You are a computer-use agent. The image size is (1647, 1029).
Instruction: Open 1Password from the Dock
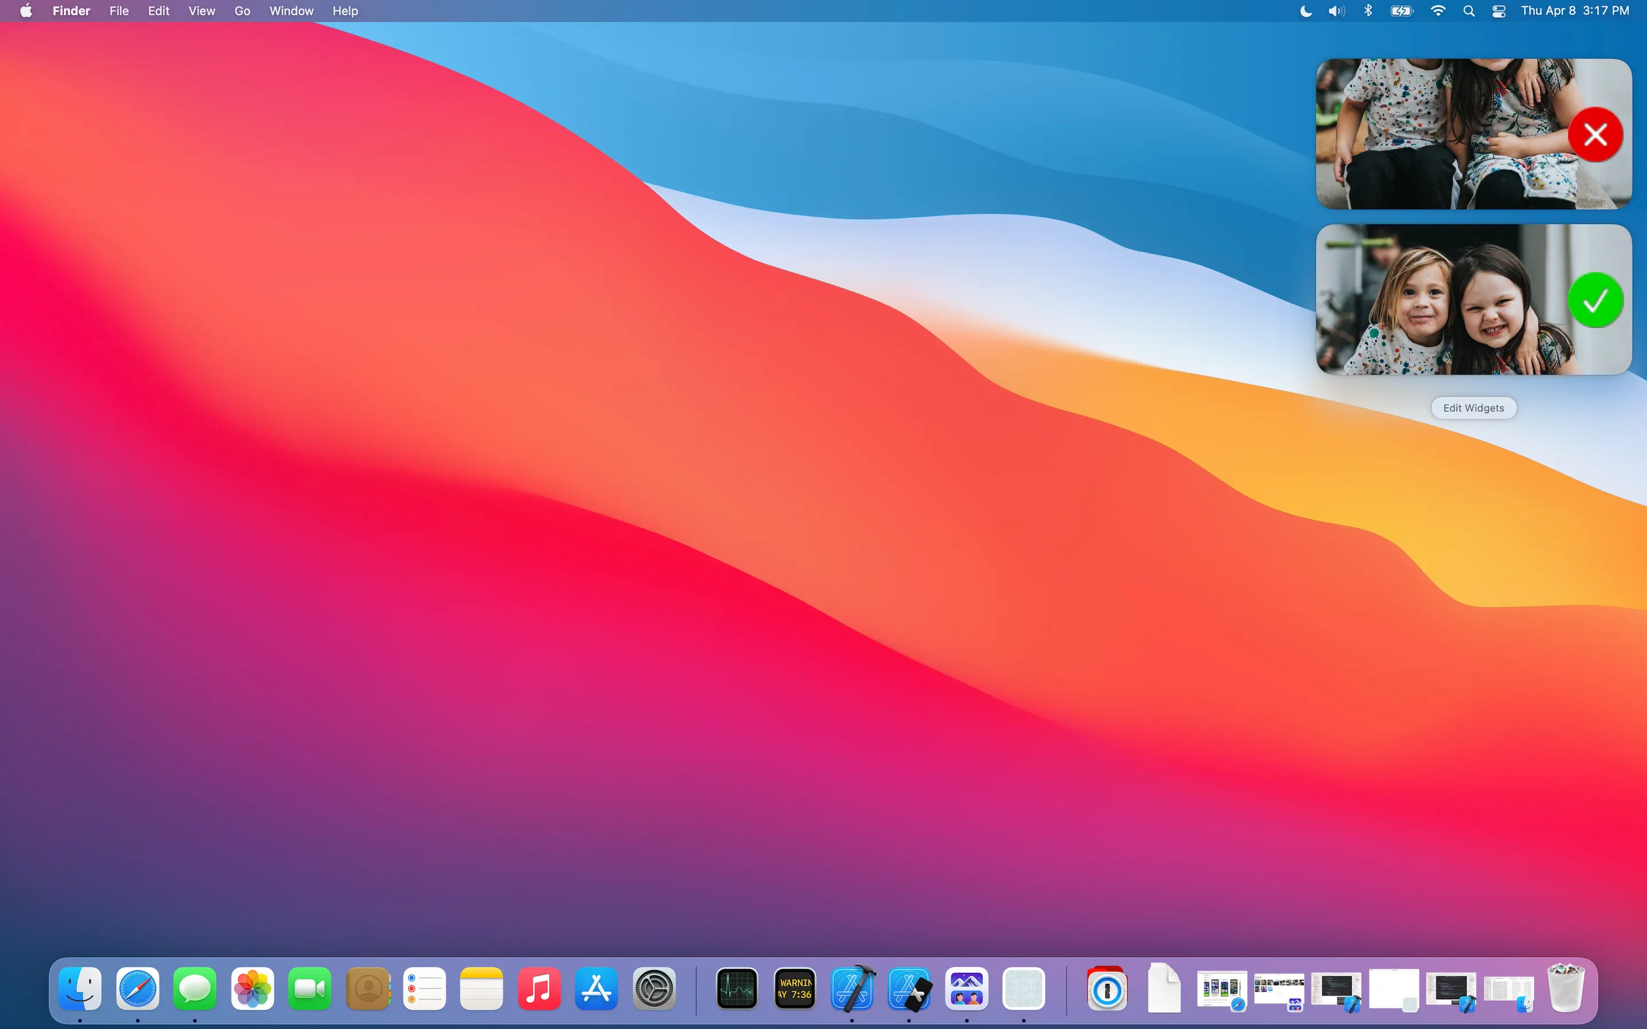pyautogui.click(x=1107, y=988)
